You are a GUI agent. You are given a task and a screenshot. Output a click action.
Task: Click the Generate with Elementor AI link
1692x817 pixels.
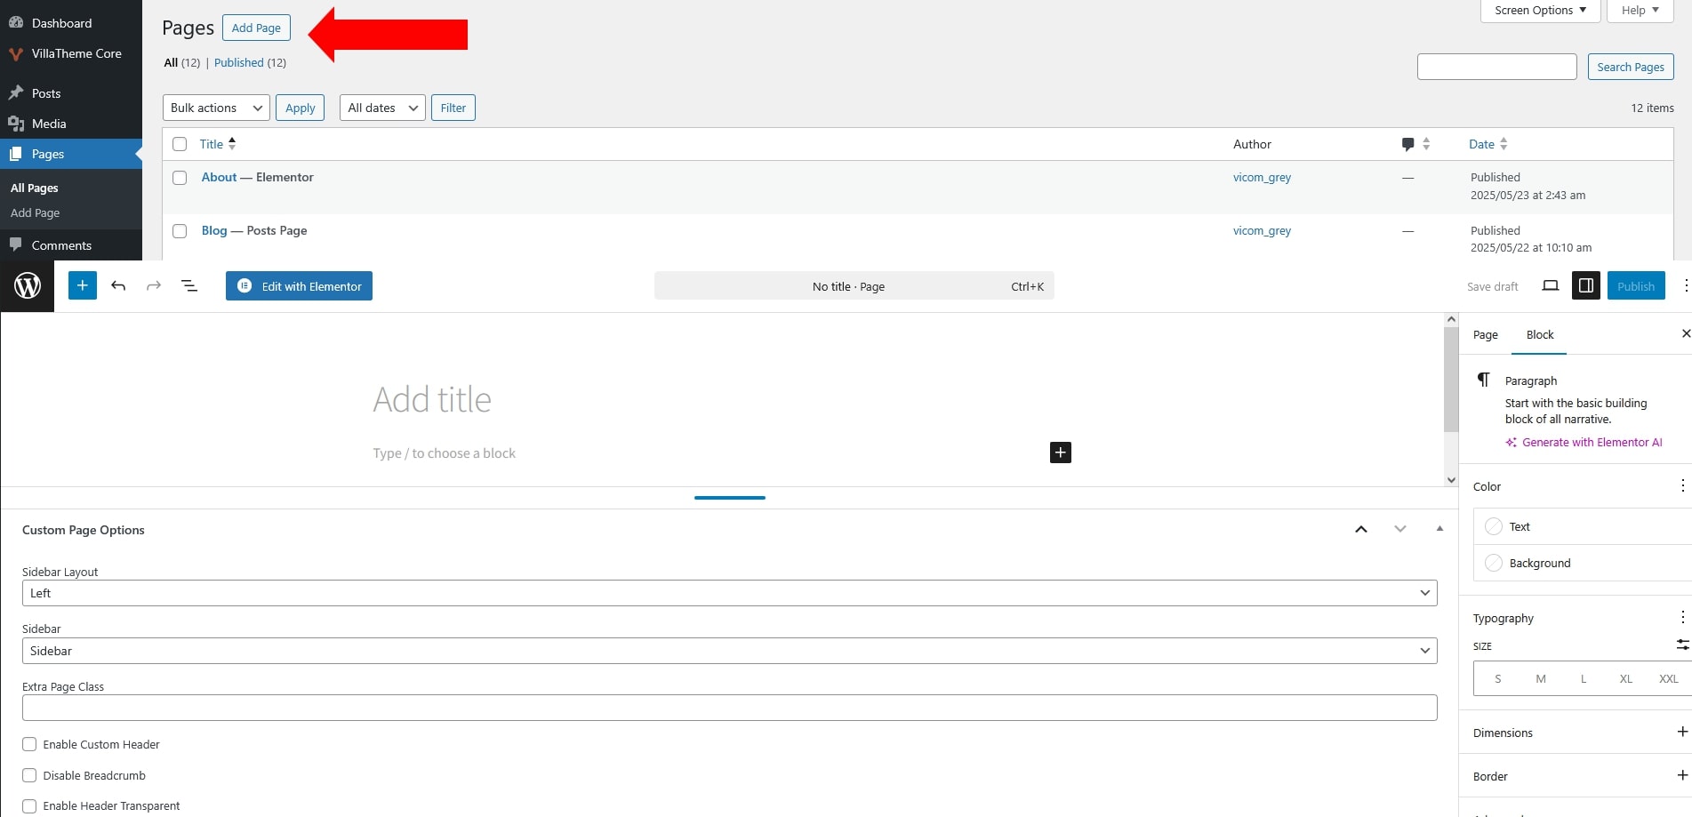point(1592,443)
